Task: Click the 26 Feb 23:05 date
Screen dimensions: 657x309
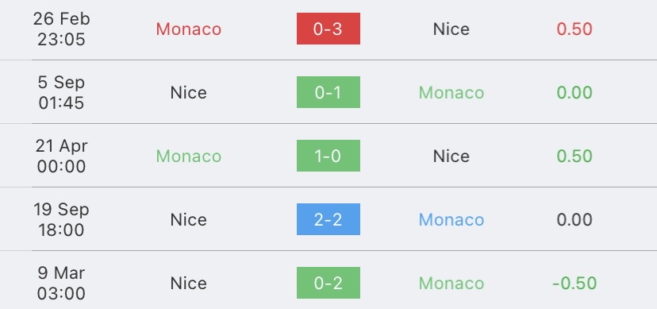Action: click(x=62, y=29)
